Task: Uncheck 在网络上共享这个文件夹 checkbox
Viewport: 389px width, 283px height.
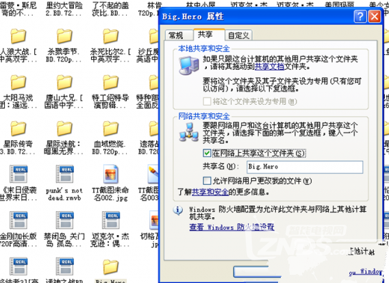Action: (207, 153)
